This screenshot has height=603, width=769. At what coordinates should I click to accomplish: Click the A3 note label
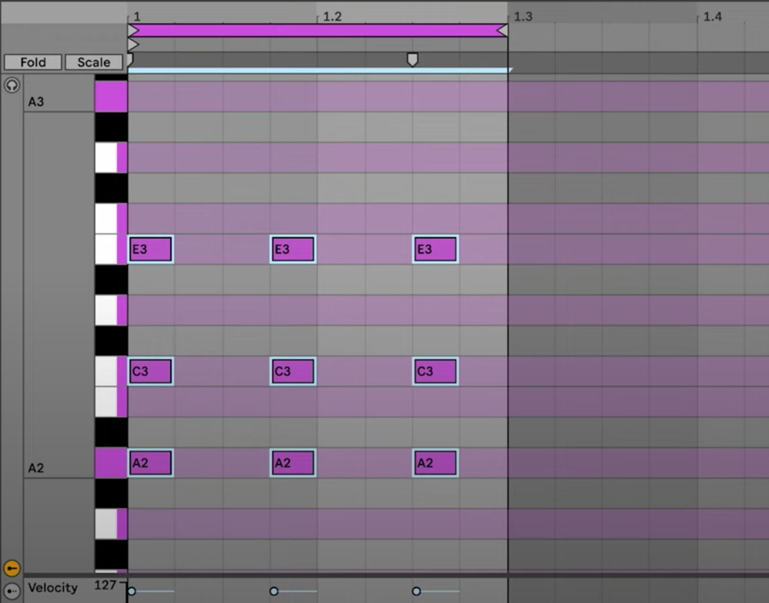click(36, 102)
